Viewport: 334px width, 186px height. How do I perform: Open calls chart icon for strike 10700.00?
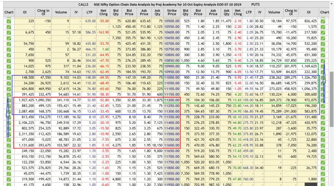(x=9, y=44)
